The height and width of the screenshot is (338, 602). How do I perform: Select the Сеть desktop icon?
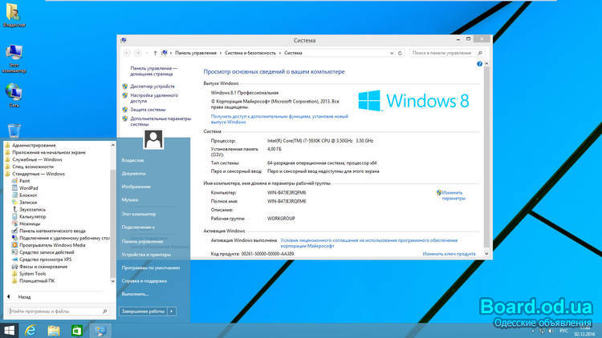pyautogui.click(x=14, y=96)
